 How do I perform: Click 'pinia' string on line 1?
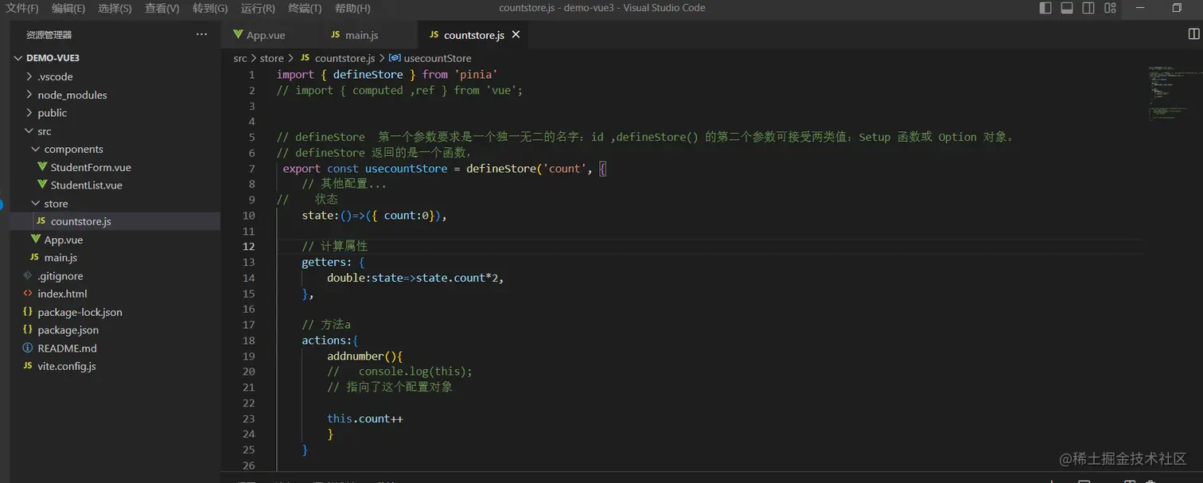tap(476, 75)
